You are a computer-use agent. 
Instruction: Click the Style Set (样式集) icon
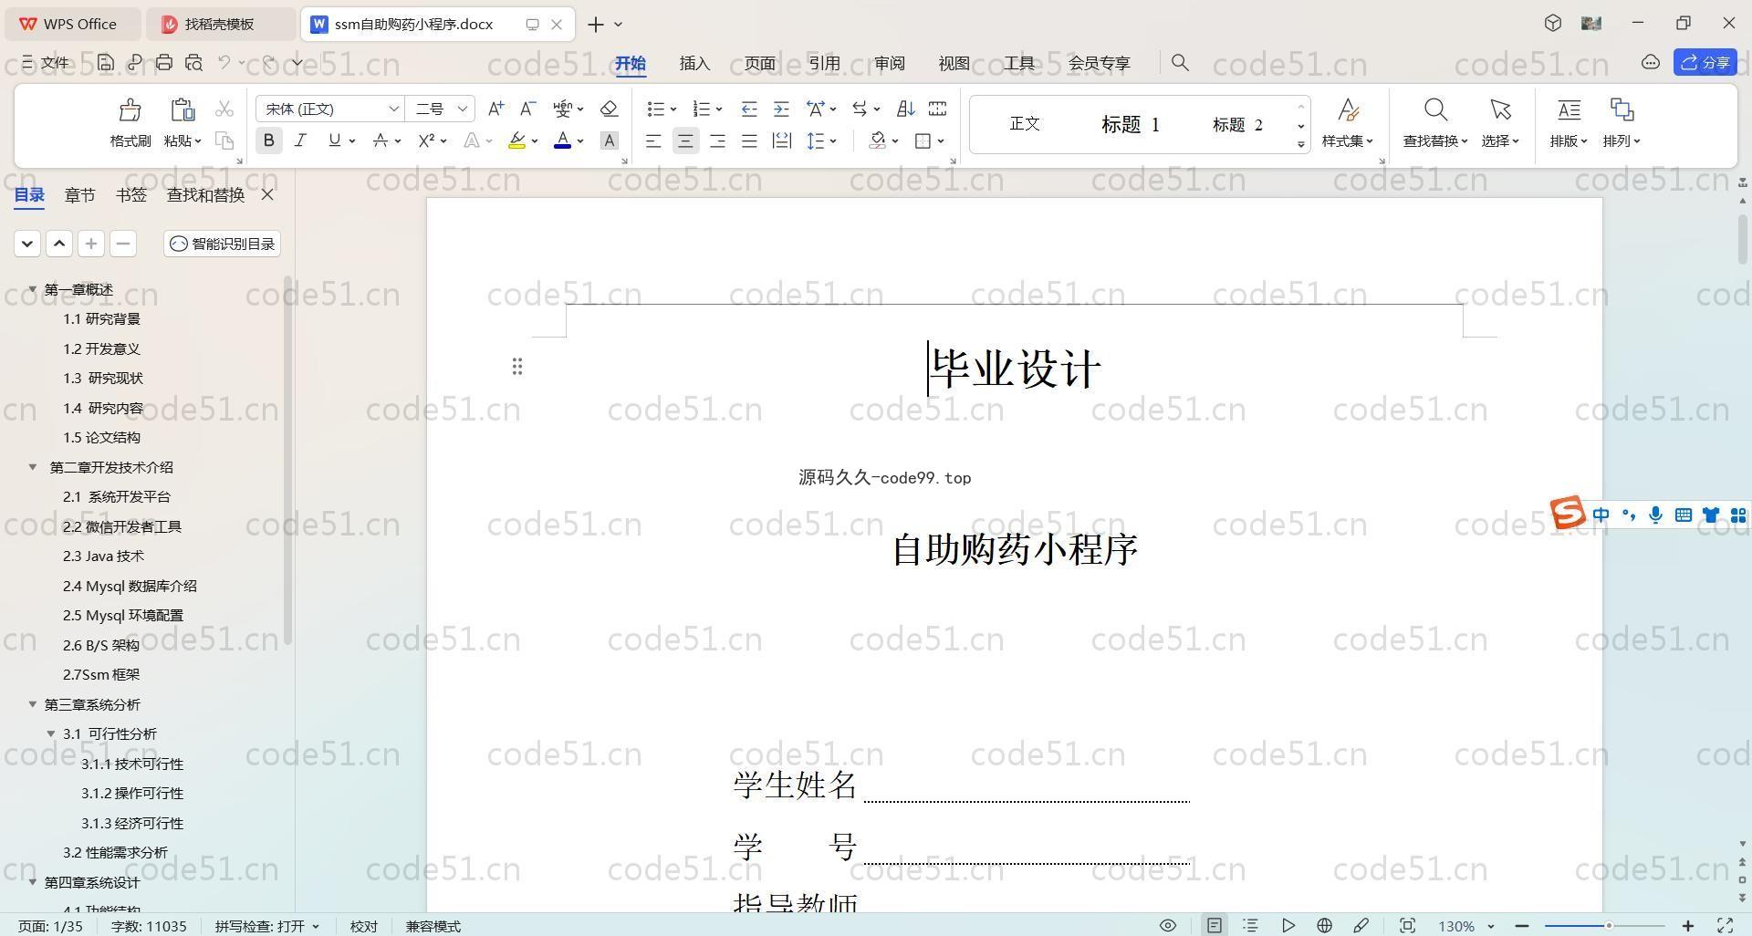[x=1348, y=110]
